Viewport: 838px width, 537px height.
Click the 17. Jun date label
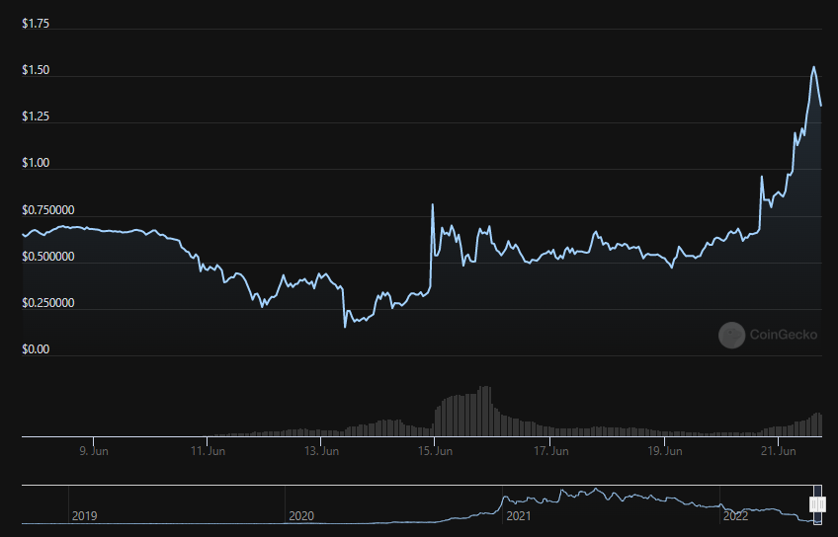click(551, 451)
